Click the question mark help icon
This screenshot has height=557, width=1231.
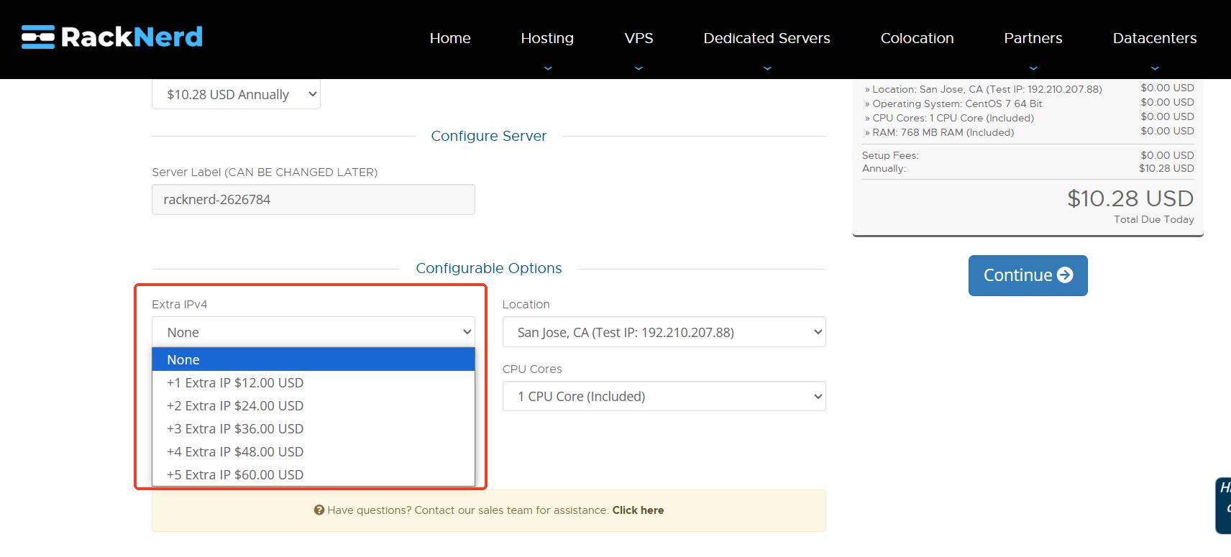tap(319, 510)
